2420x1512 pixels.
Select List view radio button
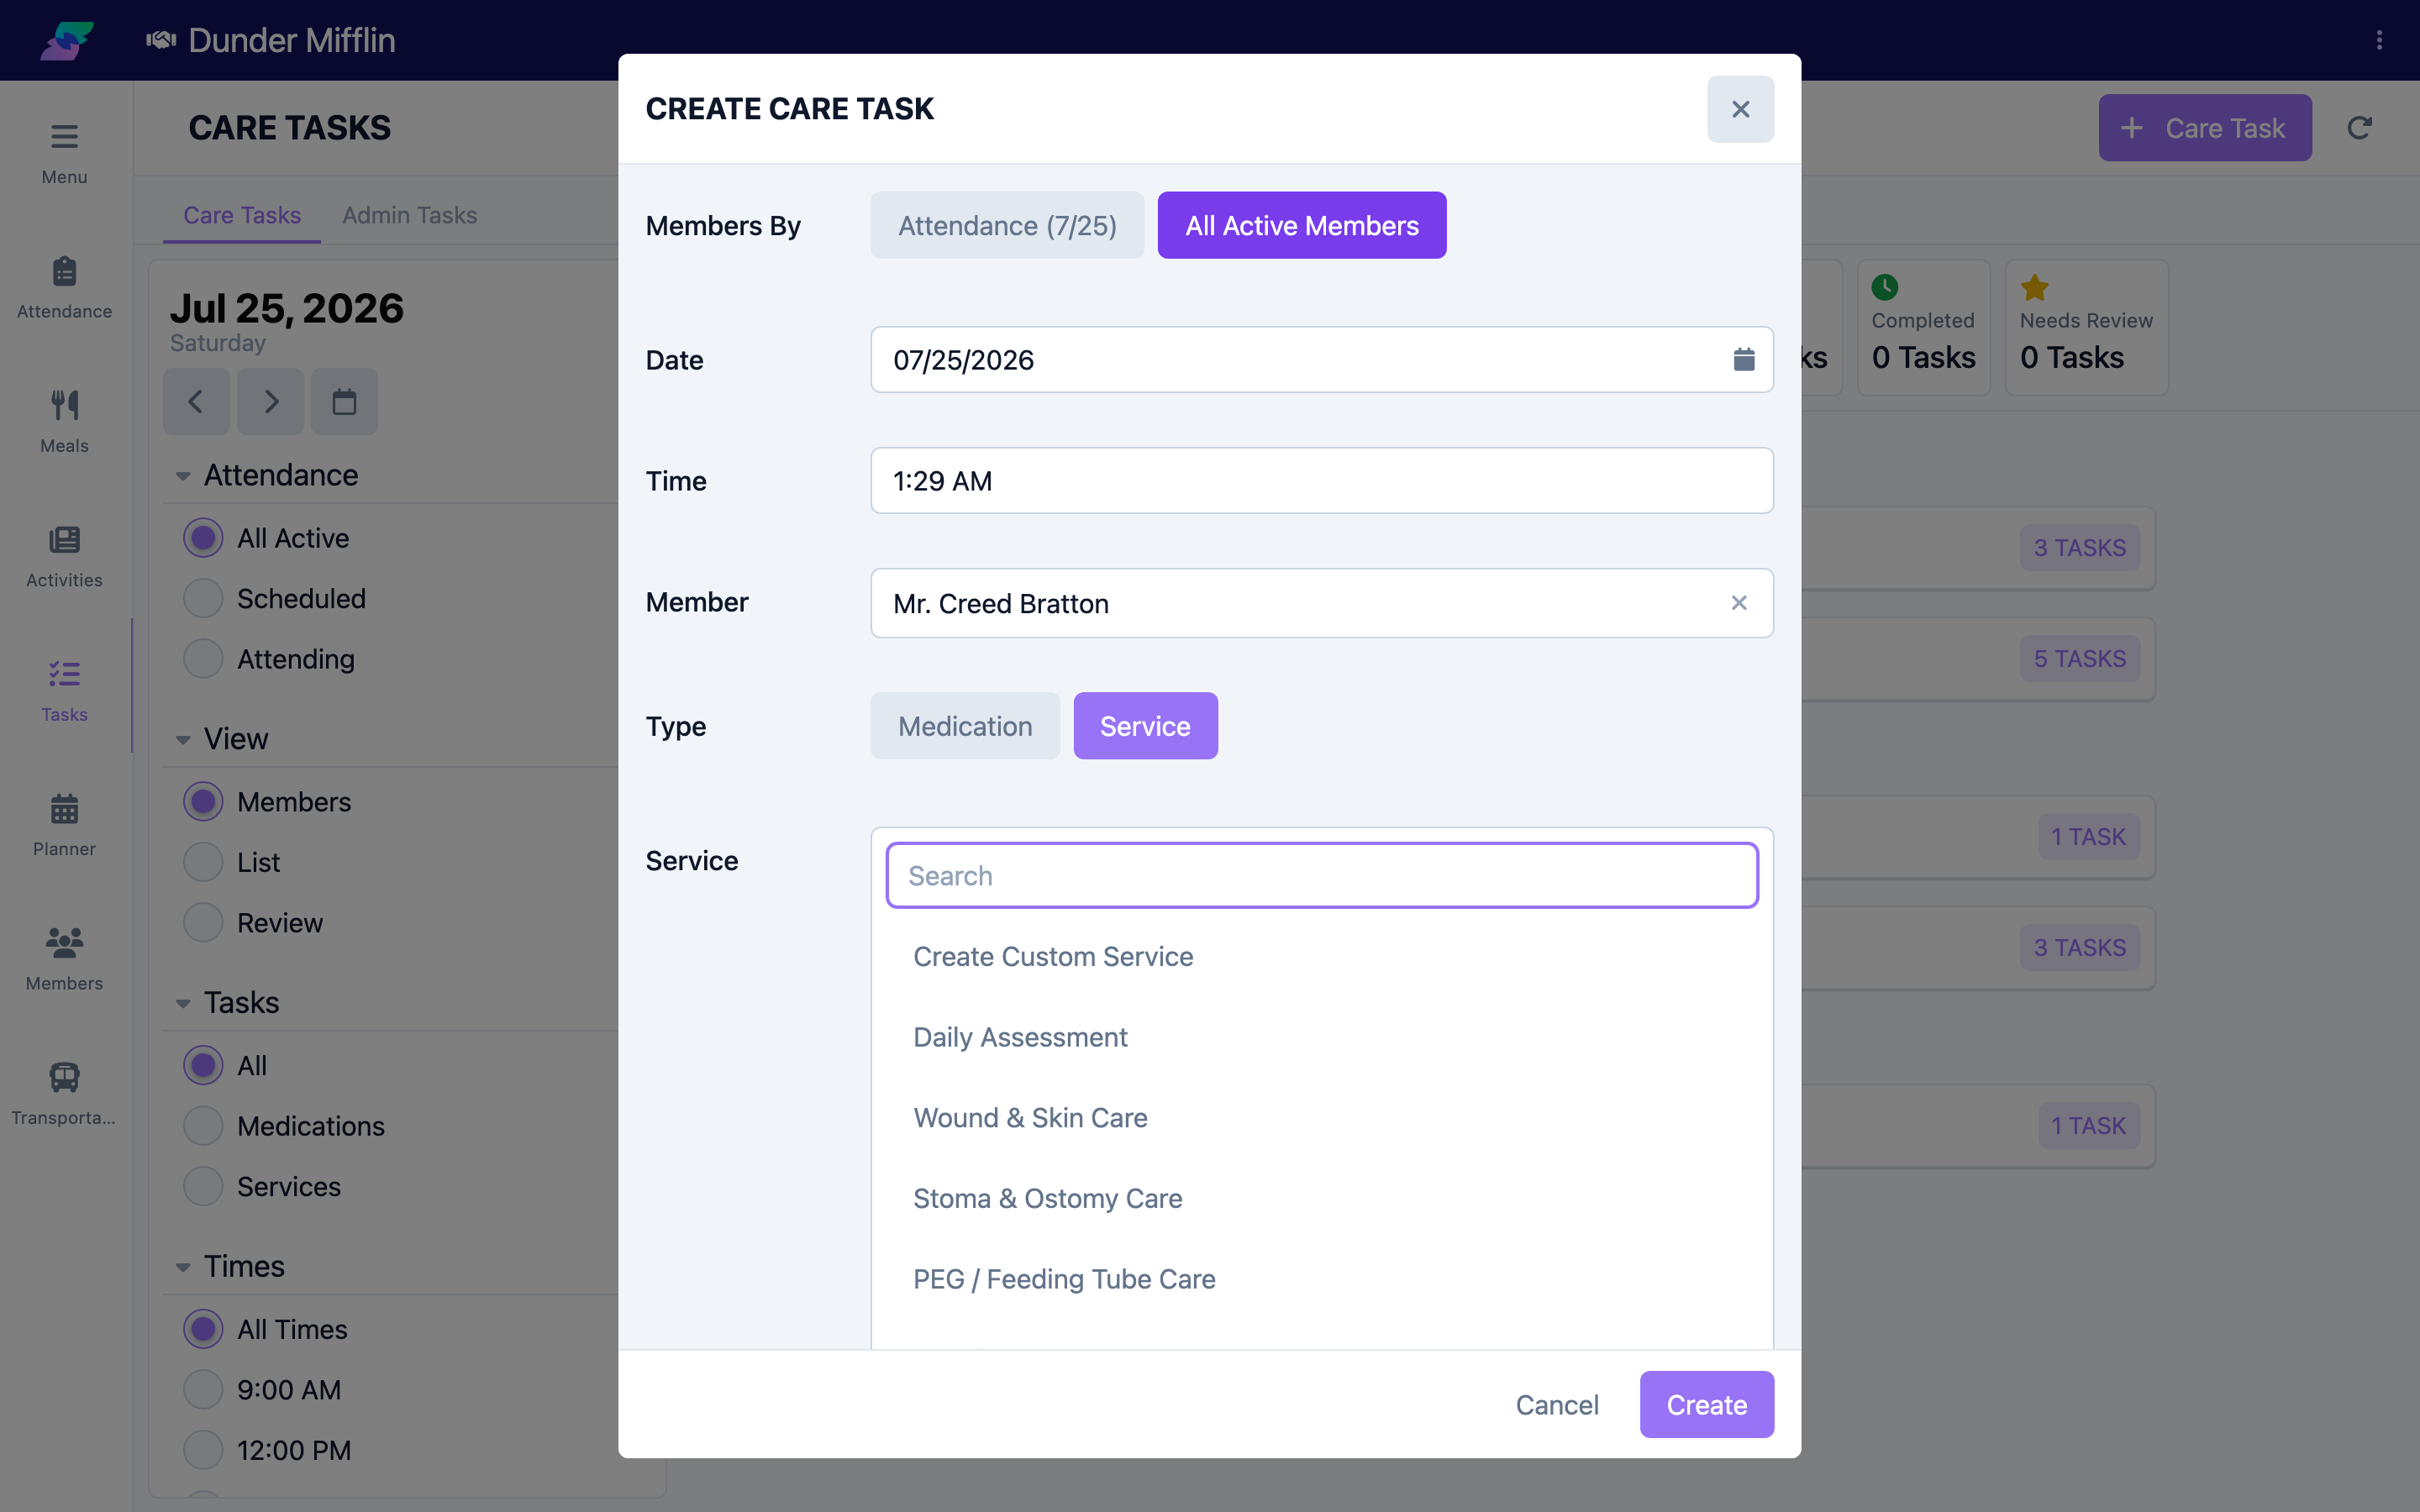tap(203, 862)
